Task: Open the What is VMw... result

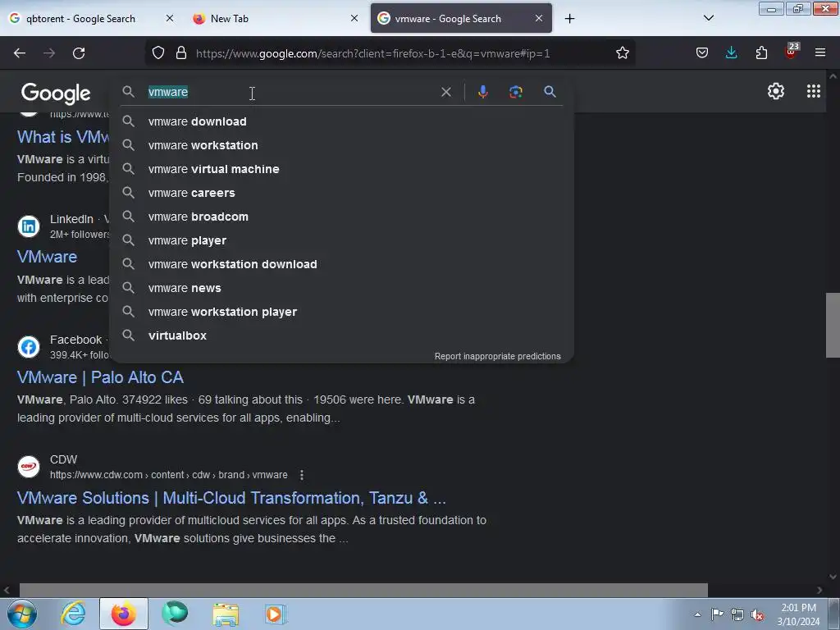Action: tap(63, 137)
